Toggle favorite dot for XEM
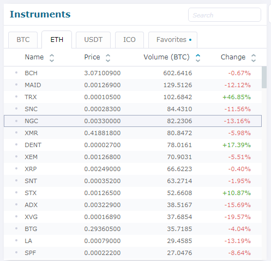Viewport: 271px width, 261px height. tap(16, 156)
